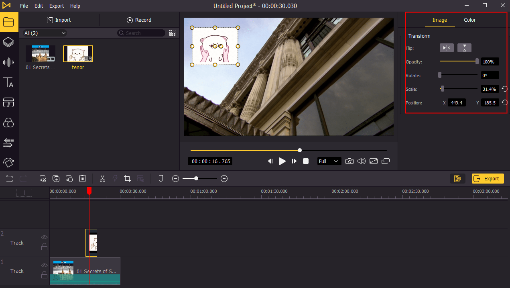The width and height of the screenshot is (510, 288).
Task: Click the Record button
Action: [139, 20]
